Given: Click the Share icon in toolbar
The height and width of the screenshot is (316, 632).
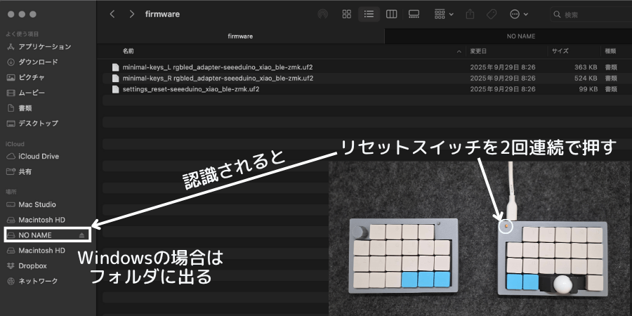Looking at the screenshot, I should tap(470, 14).
